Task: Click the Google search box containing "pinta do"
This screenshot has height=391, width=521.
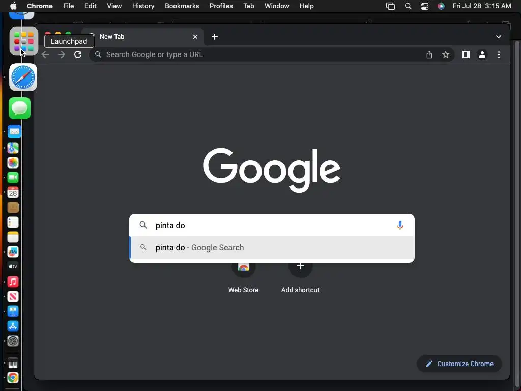Action: [272, 225]
